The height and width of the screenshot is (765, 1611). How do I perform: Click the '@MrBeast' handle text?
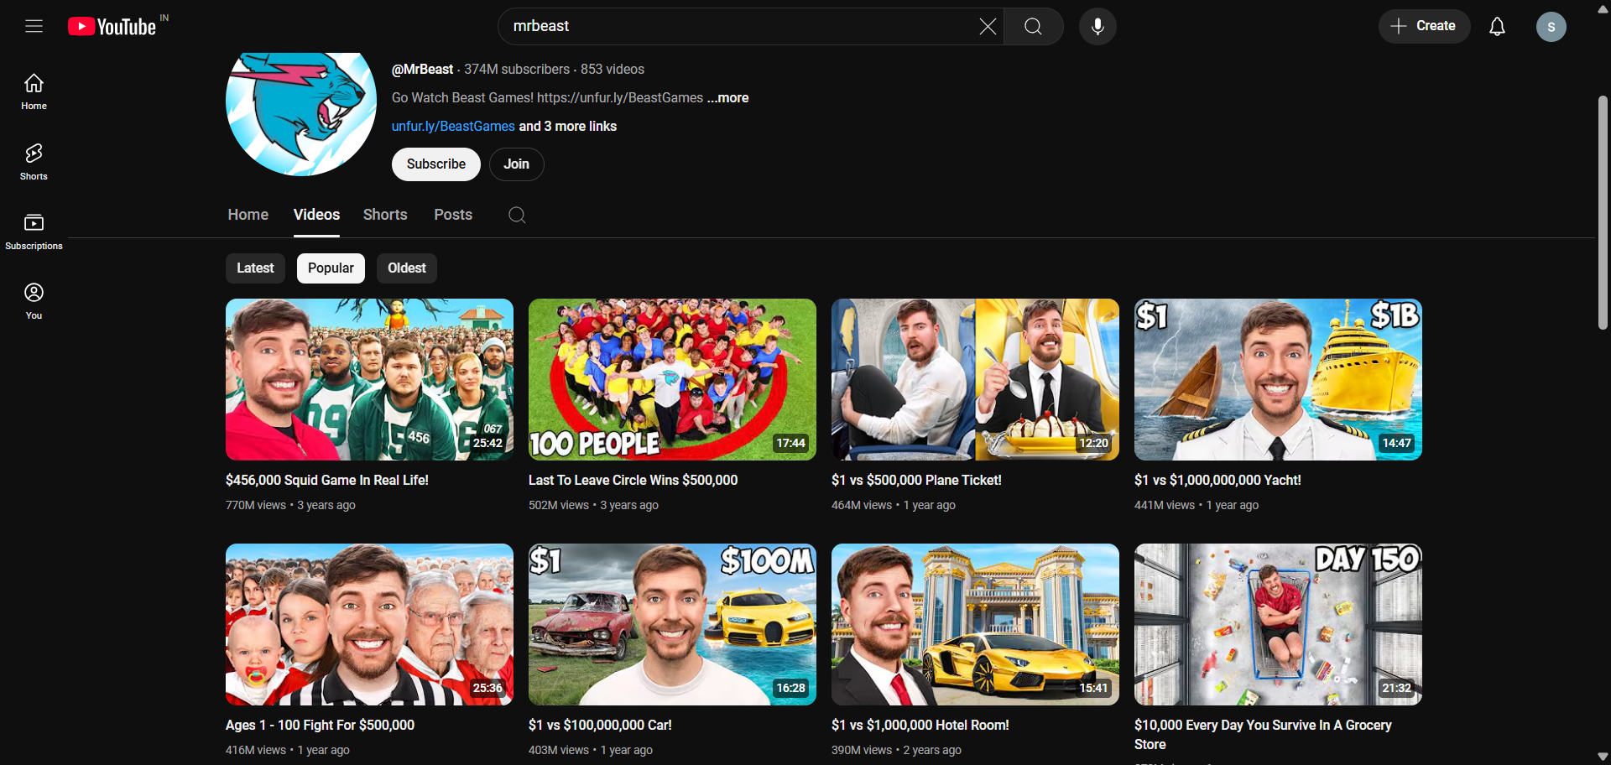(x=422, y=69)
